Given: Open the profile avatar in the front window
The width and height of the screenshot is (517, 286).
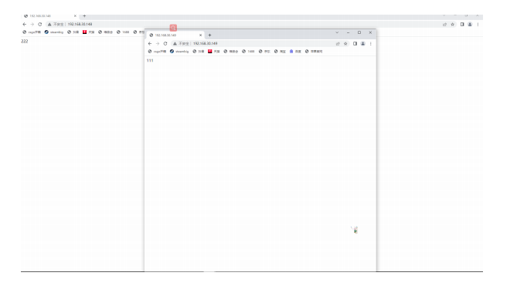Looking at the screenshot, I should [362, 43].
